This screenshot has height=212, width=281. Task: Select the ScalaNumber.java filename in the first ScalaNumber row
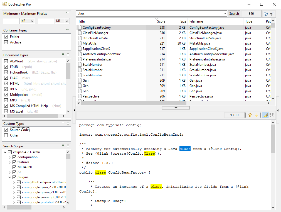point(203,64)
